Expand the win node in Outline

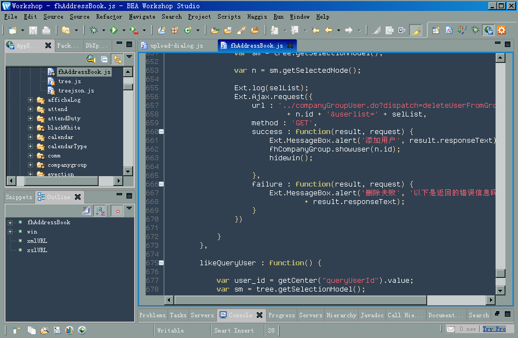click(x=10, y=232)
